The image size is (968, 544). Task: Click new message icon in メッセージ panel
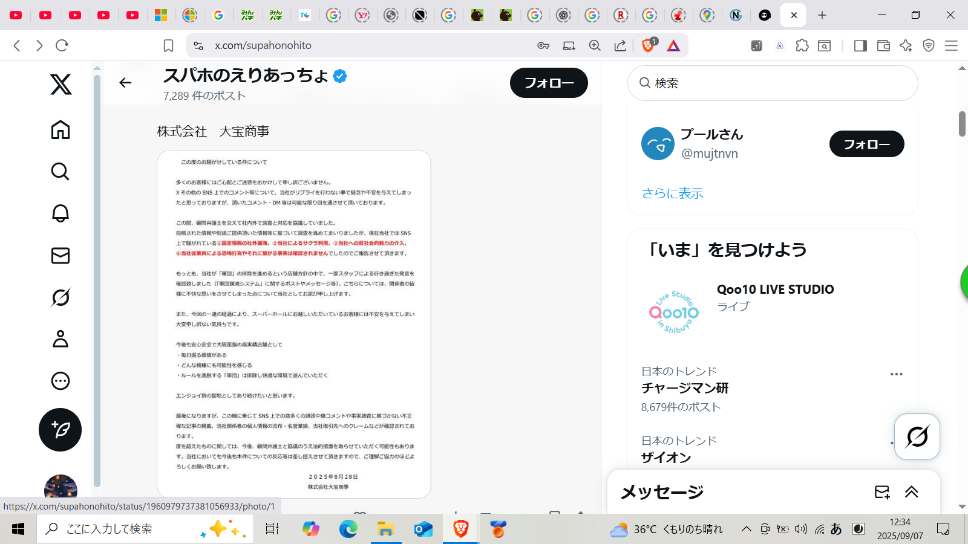tap(882, 492)
